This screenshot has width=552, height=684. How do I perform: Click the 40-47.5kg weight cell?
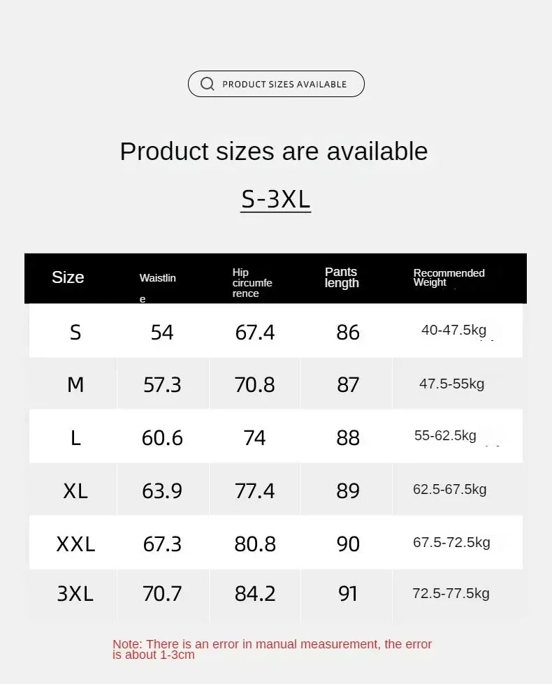coord(453,330)
